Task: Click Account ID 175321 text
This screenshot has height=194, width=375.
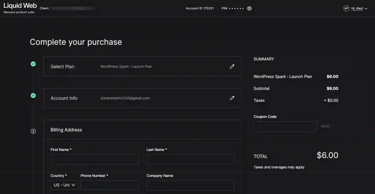Action: [200, 8]
